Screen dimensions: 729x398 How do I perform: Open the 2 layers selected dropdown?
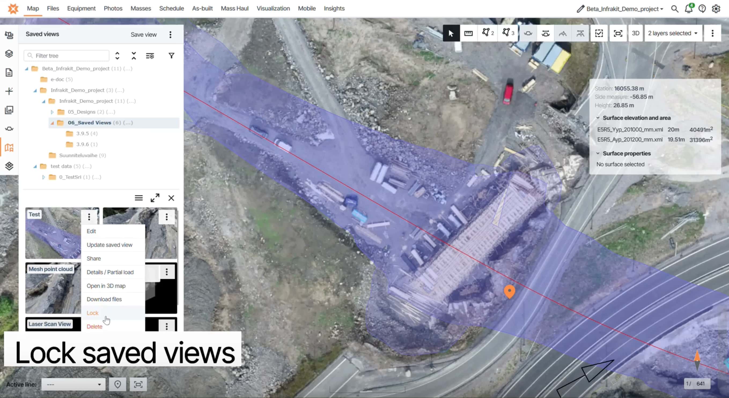673,33
